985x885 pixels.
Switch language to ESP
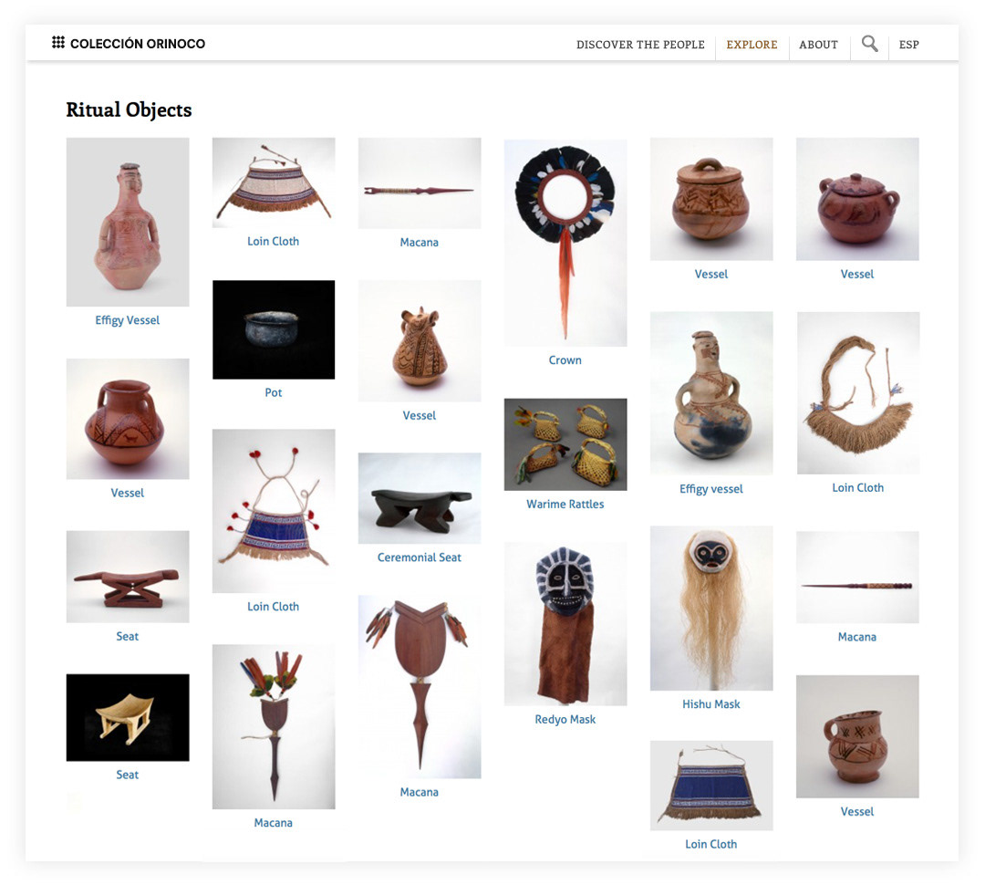click(x=908, y=45)
